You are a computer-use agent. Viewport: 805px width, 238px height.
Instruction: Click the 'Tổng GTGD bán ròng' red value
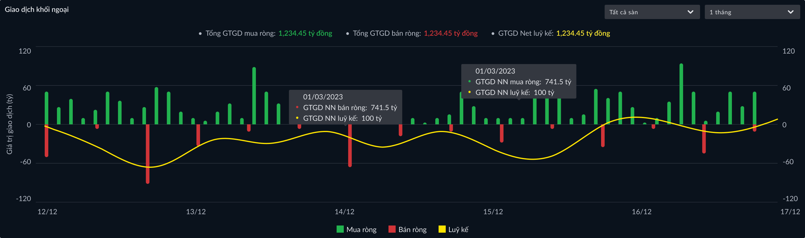[450, 33]
